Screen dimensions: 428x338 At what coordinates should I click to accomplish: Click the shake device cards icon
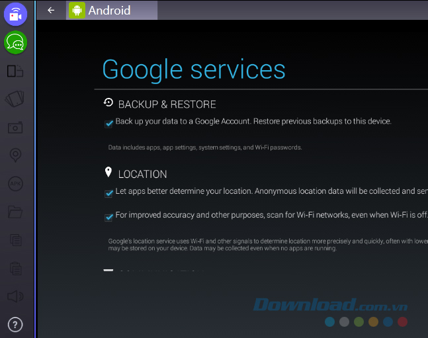[x=15, y=99]
